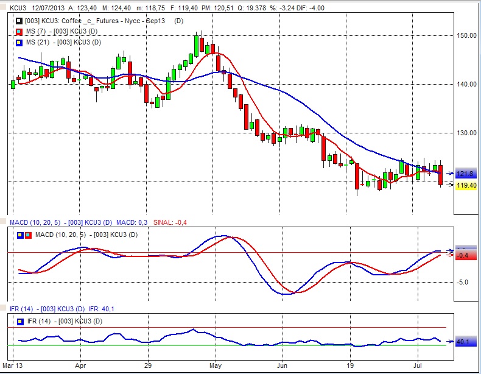Click the MS (21) indicator legend text
Screen dimensions: 481x374
click(64, 42)
